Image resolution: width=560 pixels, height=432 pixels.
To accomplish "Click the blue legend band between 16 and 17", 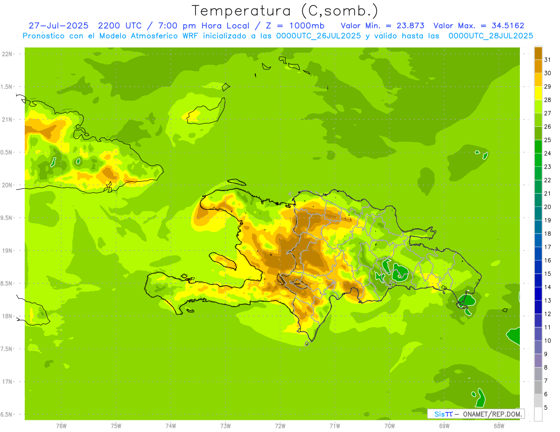I will coord(538,254).
